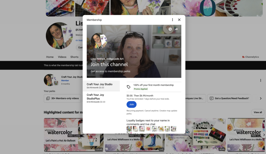Viewport: 266px width, 154px height.
Task: Click the Member status link
Action: (x=65, y=81)
